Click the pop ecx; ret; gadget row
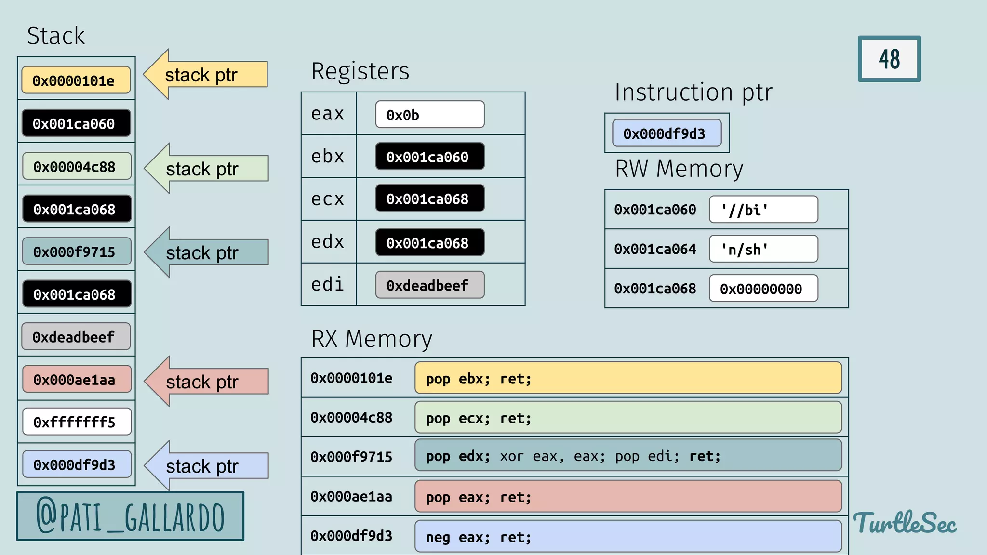The width and height of the screenshot is (987, 555). coord(627,418)
